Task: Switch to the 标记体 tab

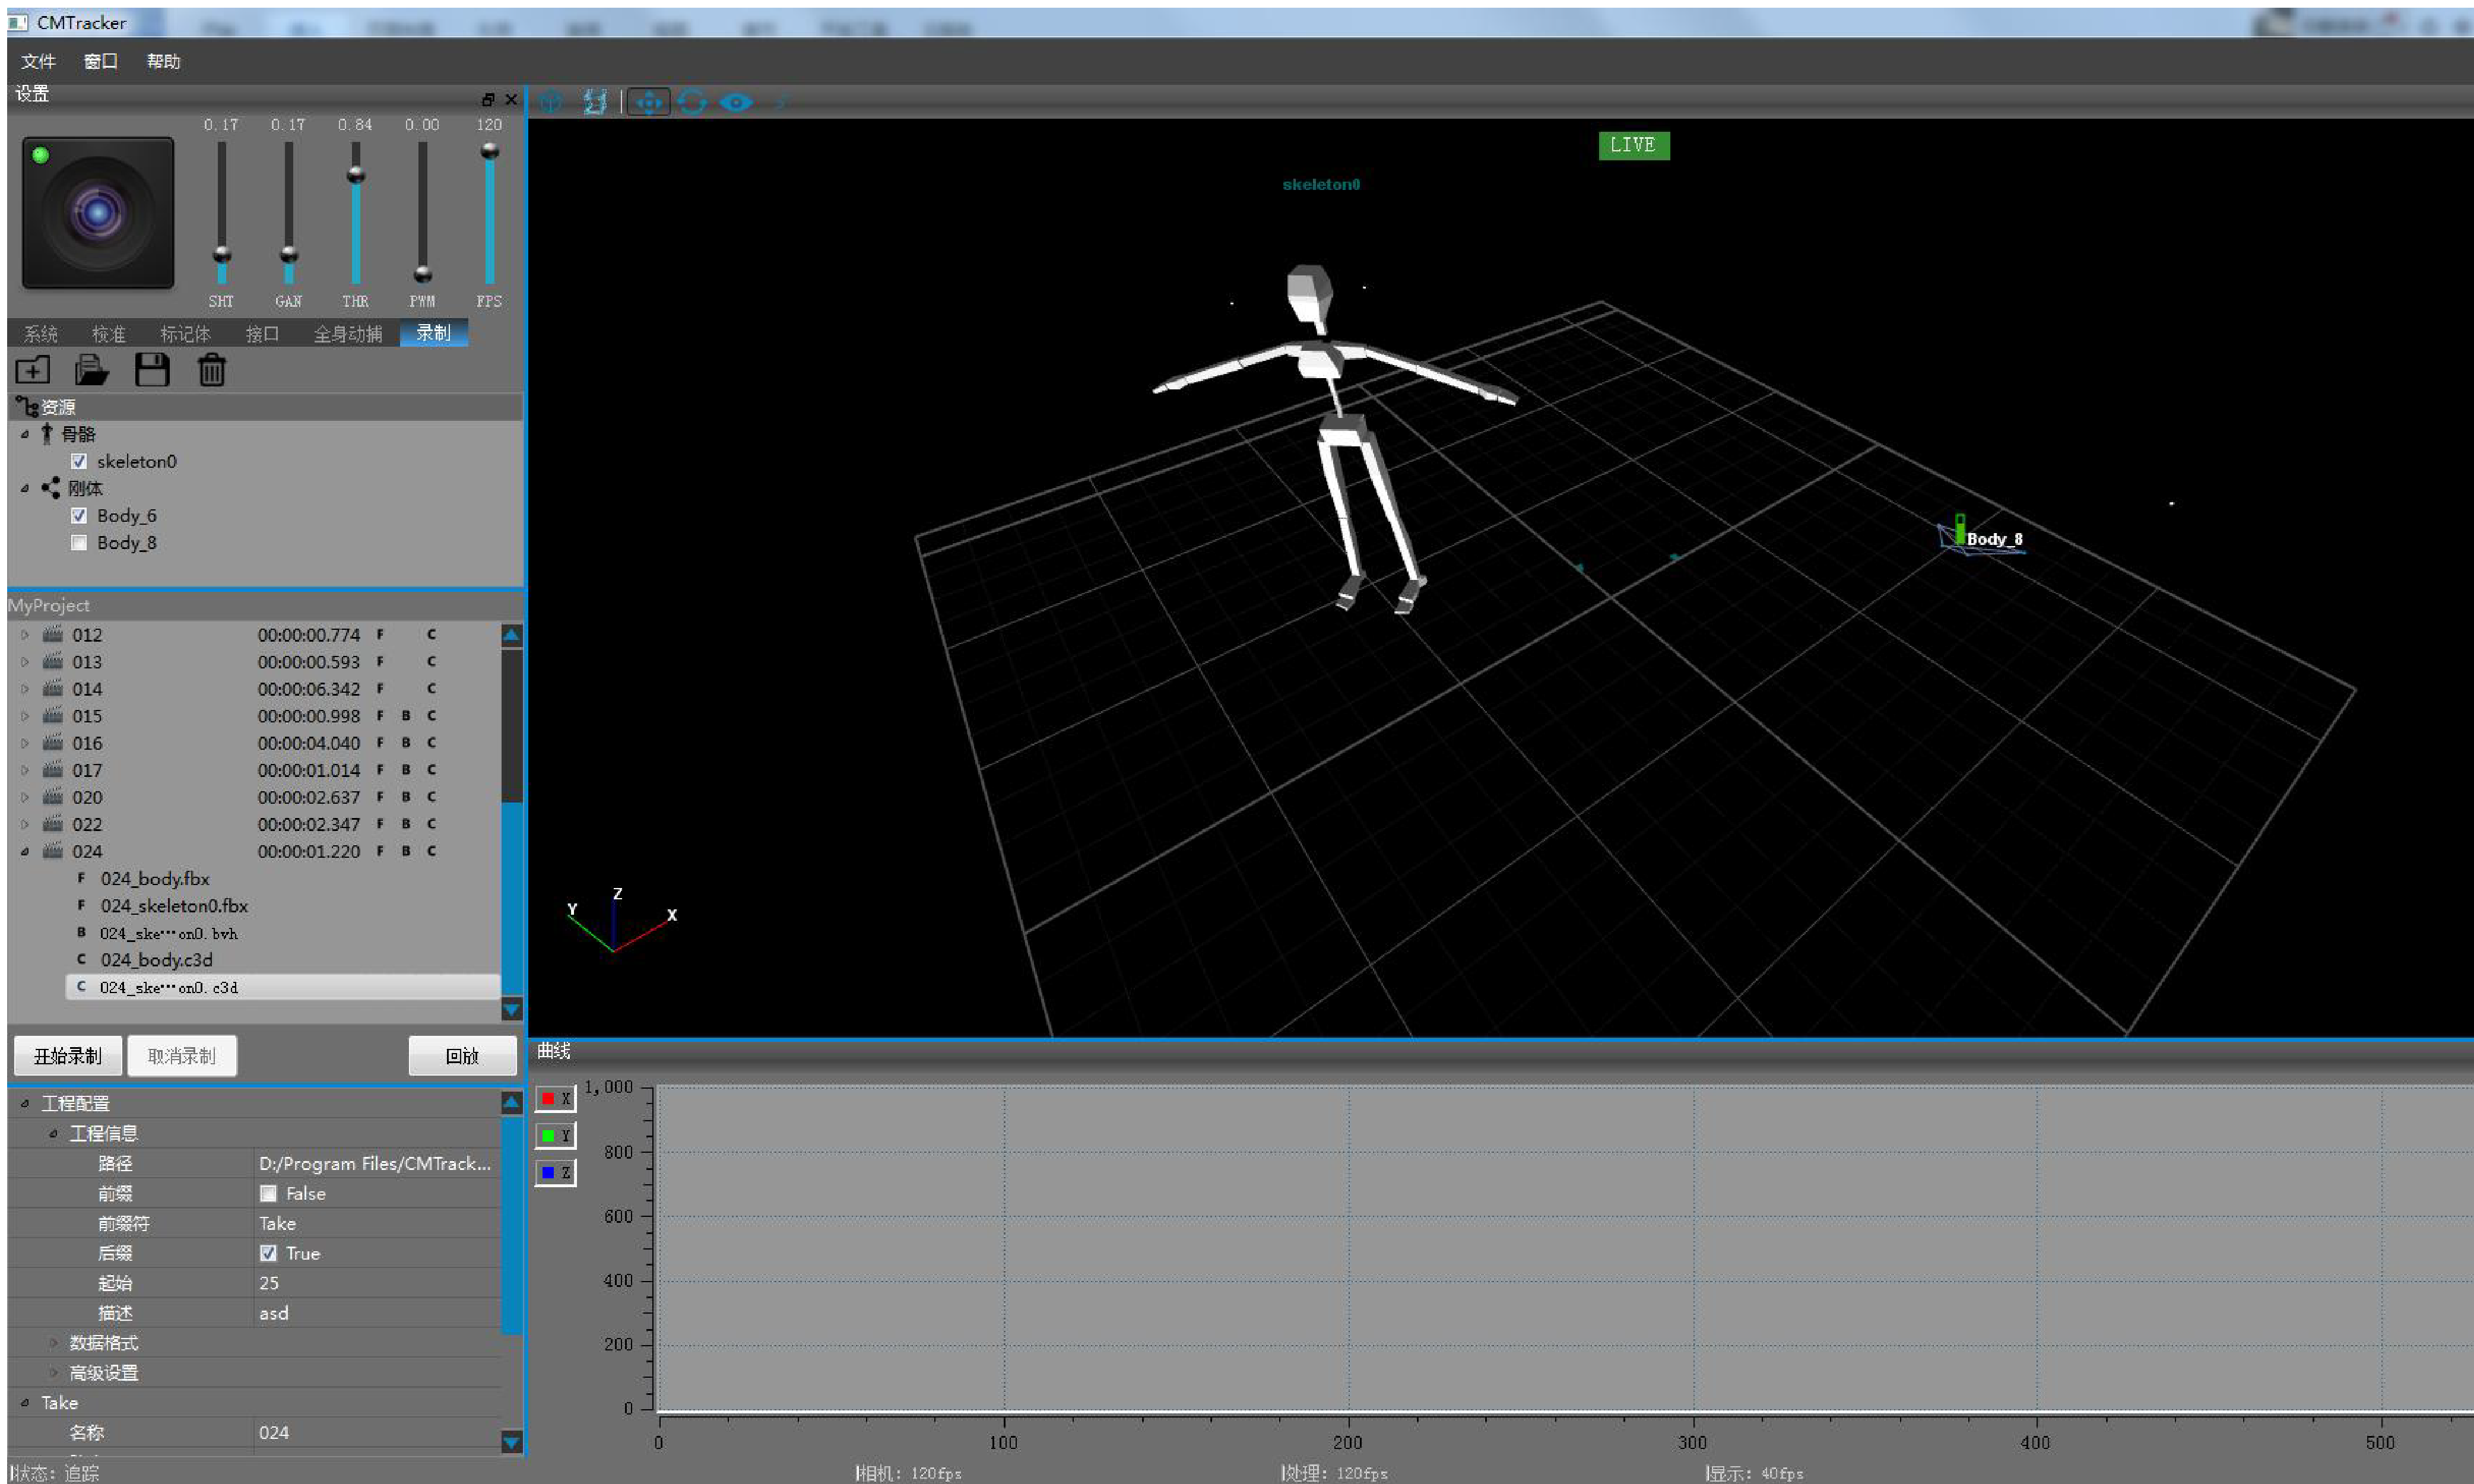Action: pos(185,333)
